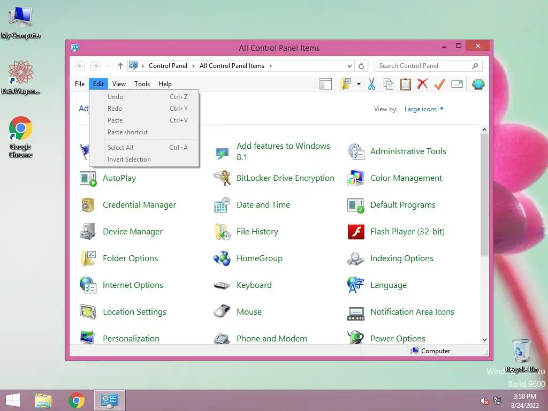Open the Internet Options icon
Image resolution: width=548 pixels, height=411 pixels.
coord(88,285)
